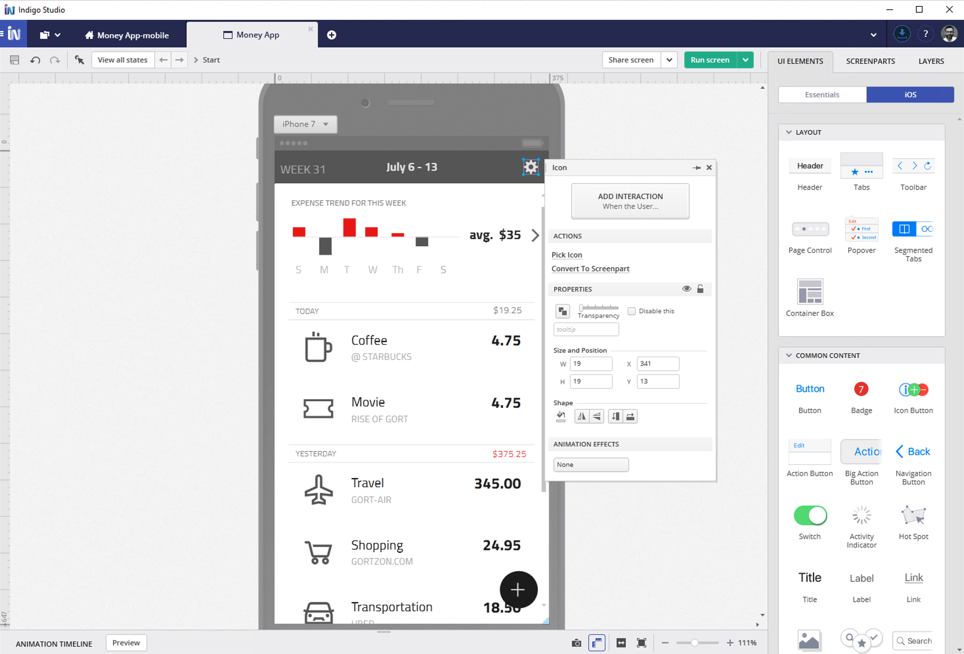The width and height of the screenshot is (964, 654).
Task: Redo the last action
Action: click(55, 60)
